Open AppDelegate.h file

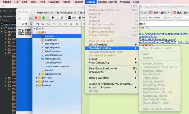pos(52,44)
